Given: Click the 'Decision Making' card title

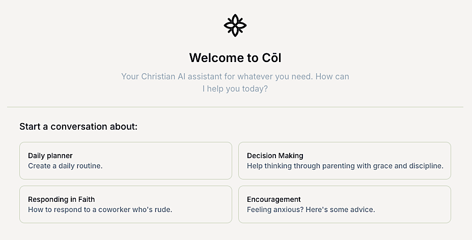Looking at the screenshot, I should click(275, 156).
